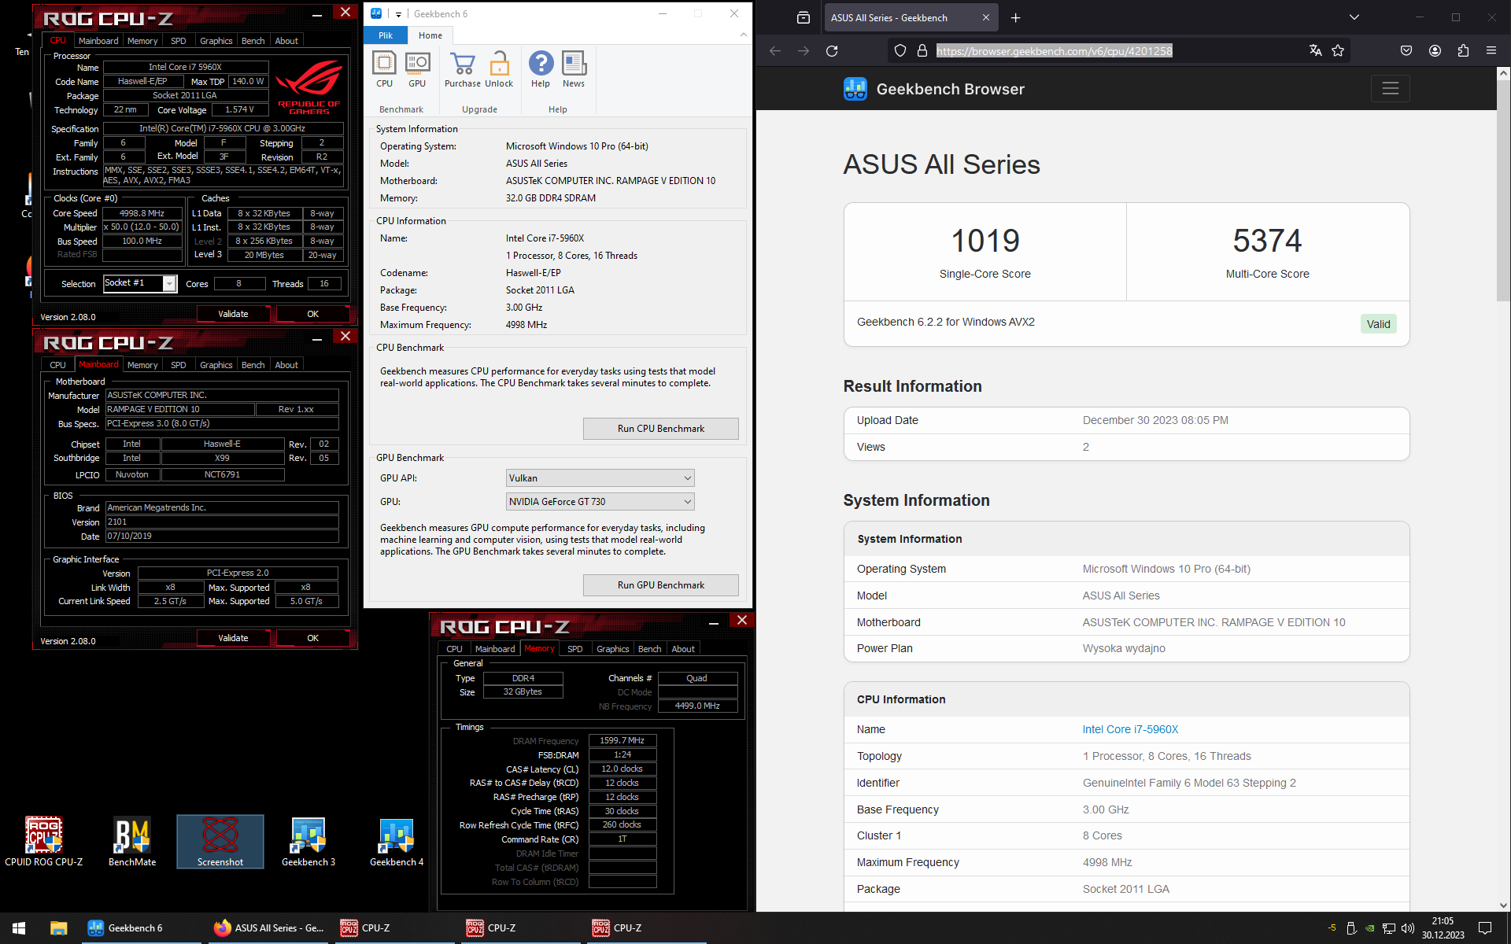Open the Geekbench quick access toolbar dropdown
This screenshot has width=1511, height=944.
coord(399,14)
